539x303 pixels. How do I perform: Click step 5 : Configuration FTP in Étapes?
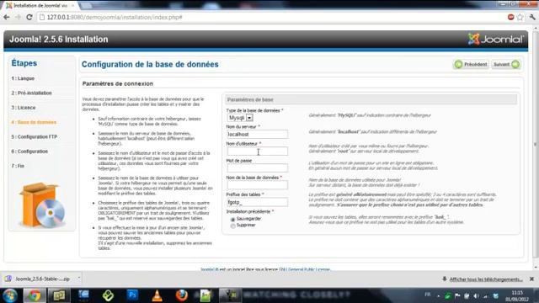click(x=34, y=136)
